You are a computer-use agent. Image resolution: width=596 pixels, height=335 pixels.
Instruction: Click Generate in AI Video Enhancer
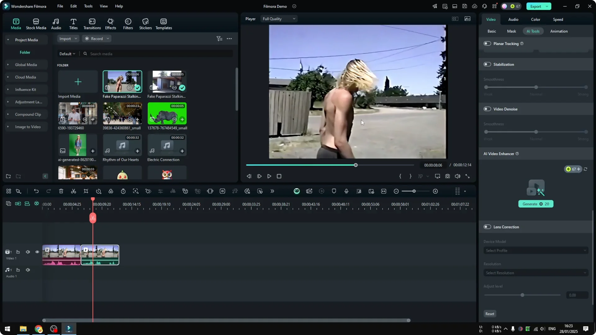536,204
